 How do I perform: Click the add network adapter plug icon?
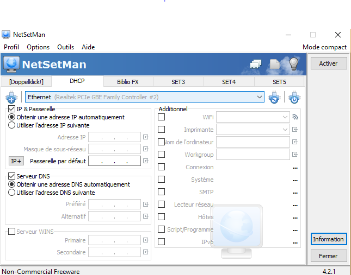tap(11, 97)
